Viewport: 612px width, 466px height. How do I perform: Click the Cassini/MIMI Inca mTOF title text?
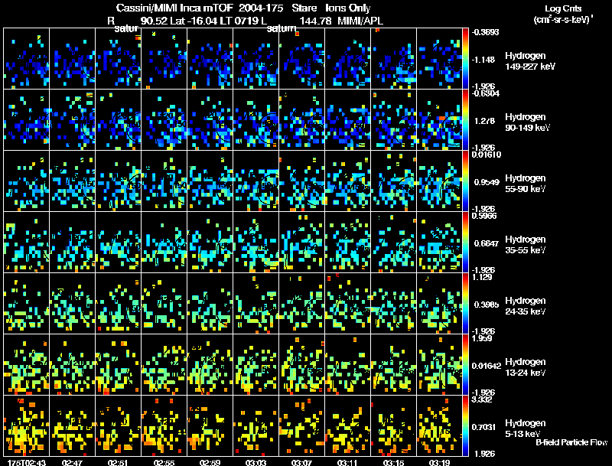174,8
